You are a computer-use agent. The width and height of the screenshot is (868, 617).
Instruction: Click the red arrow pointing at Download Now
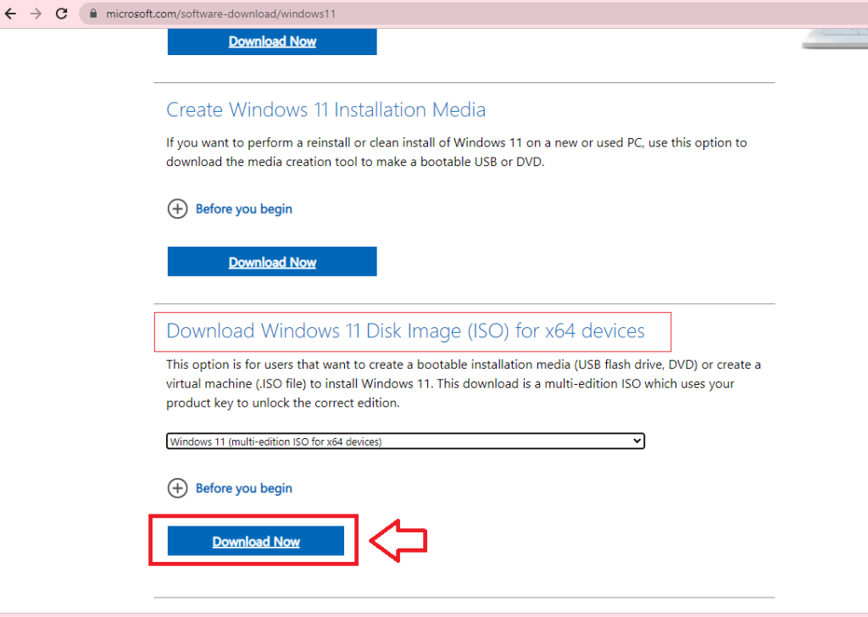click(398, 542)
